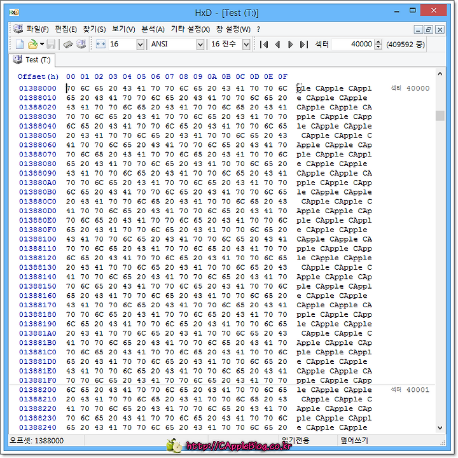This screenshot has width=458, height=458.
Task: Close the inner document window
Action: coord(440,29)
